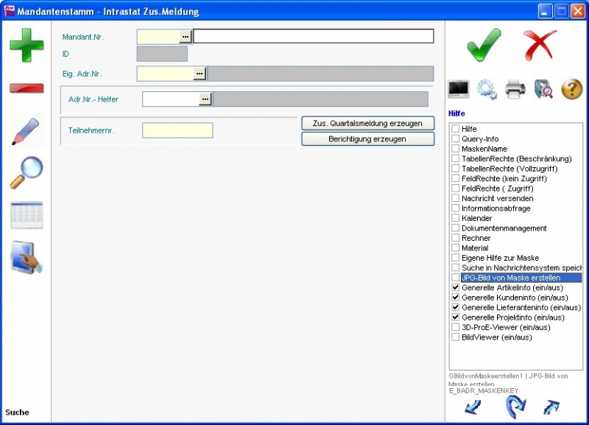Open the Adr.Nr.- Helfer lookup button
589x425 pixels.
[x=205, y=99]
